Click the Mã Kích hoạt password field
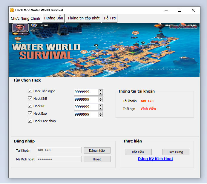Viewport: 207px width, 184px height. [x=59, y=159]
